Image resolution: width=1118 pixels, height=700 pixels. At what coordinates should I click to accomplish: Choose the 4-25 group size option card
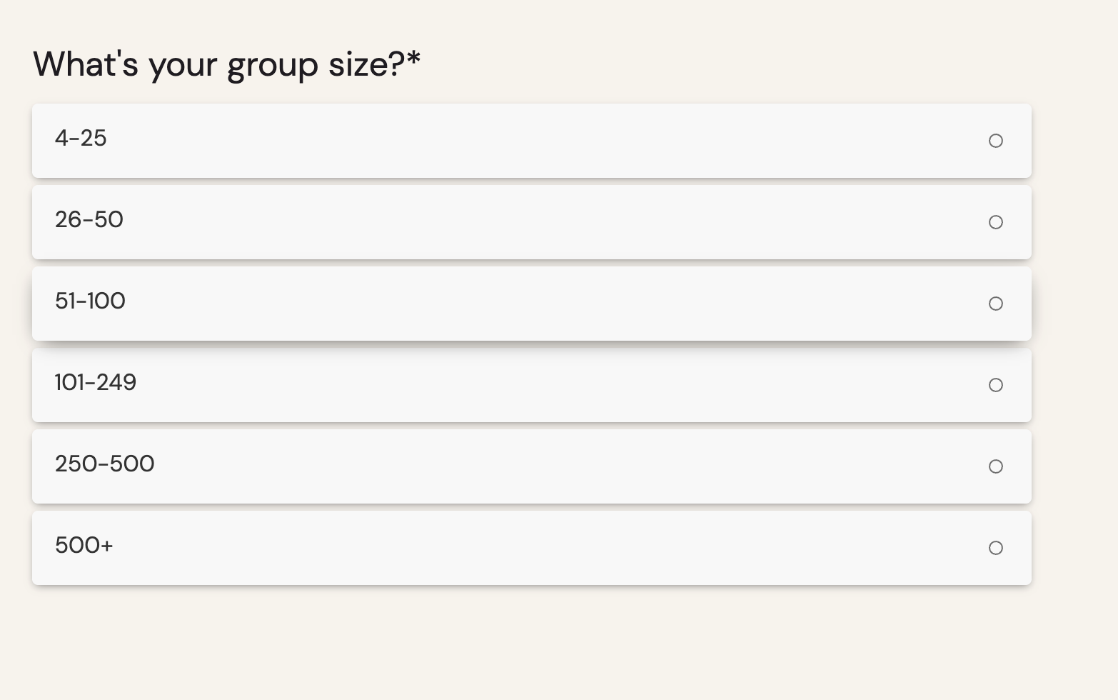click(531, 141)
